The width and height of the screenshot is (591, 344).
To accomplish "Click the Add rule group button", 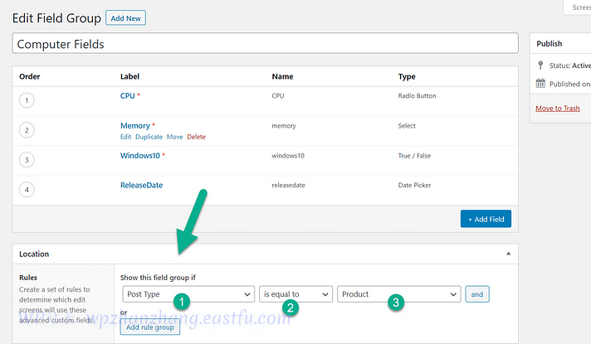I will [150, 327].
